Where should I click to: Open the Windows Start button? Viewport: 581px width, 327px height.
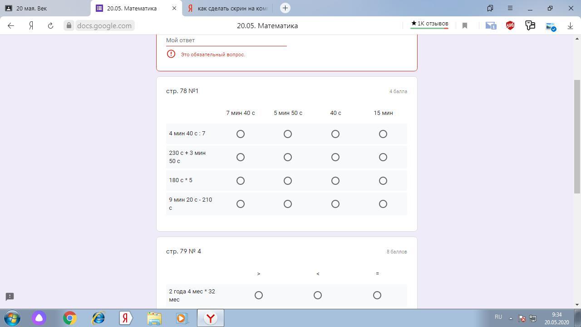click(x=12, y=318)
